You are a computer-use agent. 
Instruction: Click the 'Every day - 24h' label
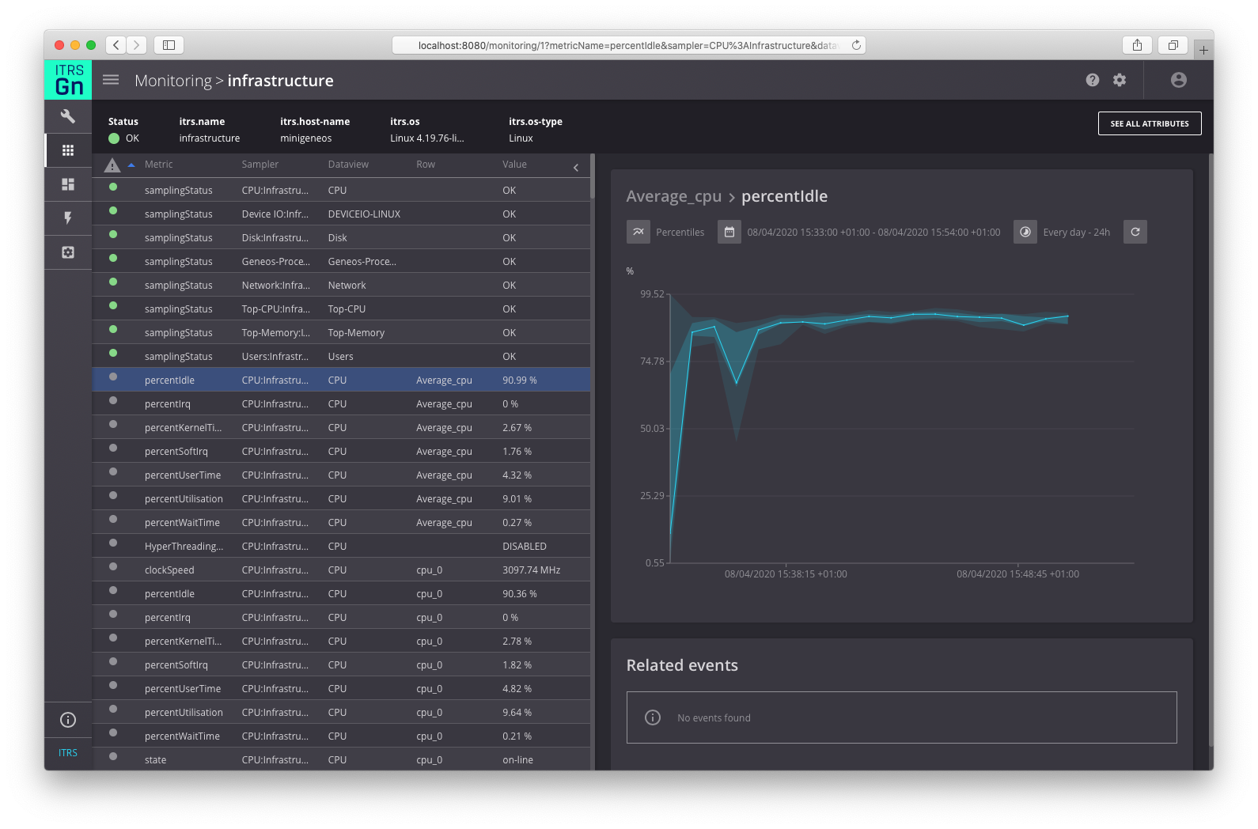[x=1076, y=233]
